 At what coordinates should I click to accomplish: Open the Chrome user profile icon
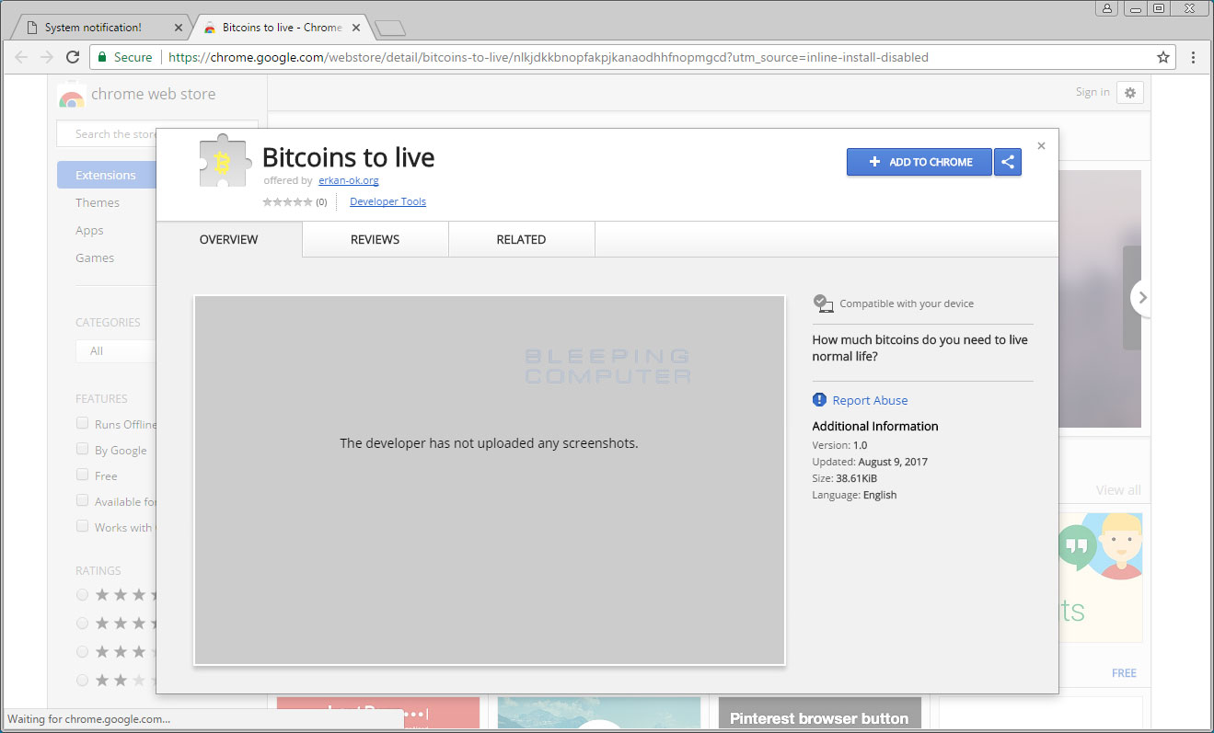[1106, 8]
